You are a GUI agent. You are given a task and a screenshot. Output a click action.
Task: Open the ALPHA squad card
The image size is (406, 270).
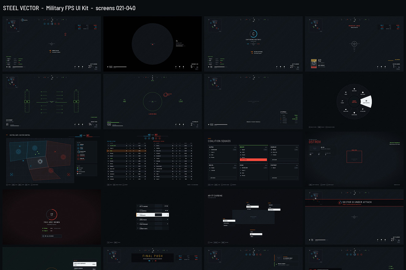(223, 154)
